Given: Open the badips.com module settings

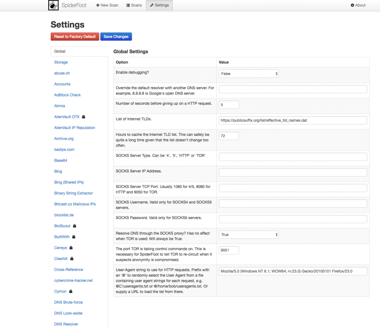Looking at the screenshot, I should click(64, 150).
